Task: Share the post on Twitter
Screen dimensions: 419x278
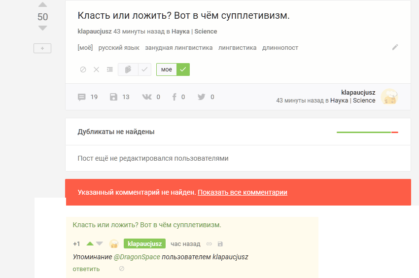Action: click(201, 97)
